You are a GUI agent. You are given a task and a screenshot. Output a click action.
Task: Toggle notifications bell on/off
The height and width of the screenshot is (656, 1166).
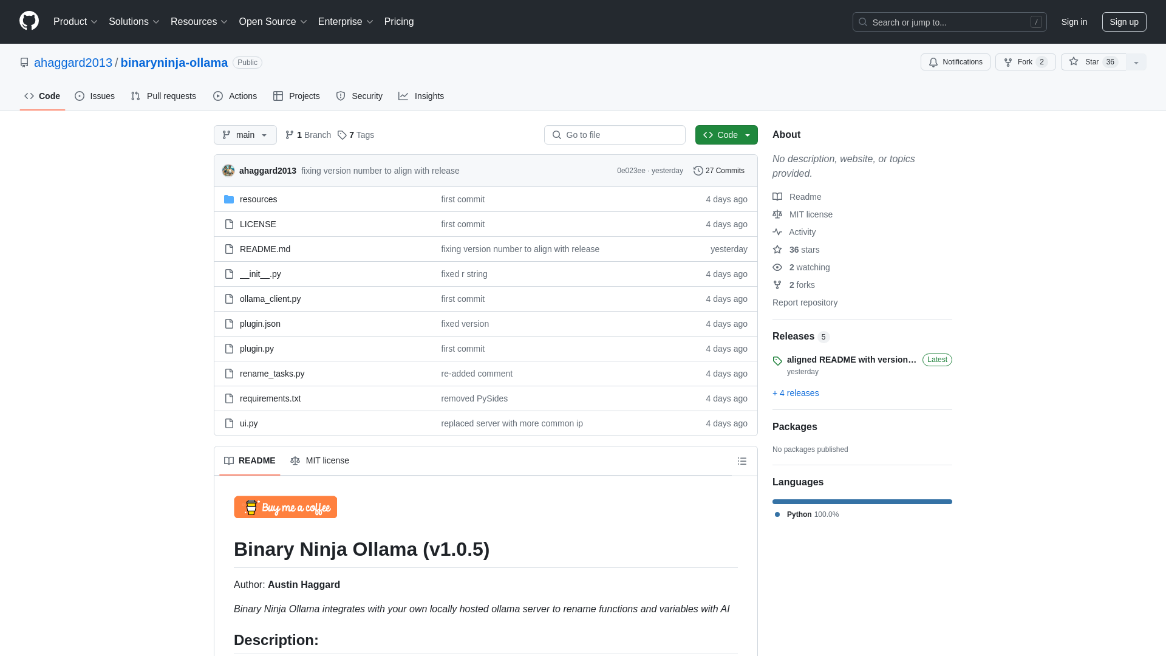point(955,62)
